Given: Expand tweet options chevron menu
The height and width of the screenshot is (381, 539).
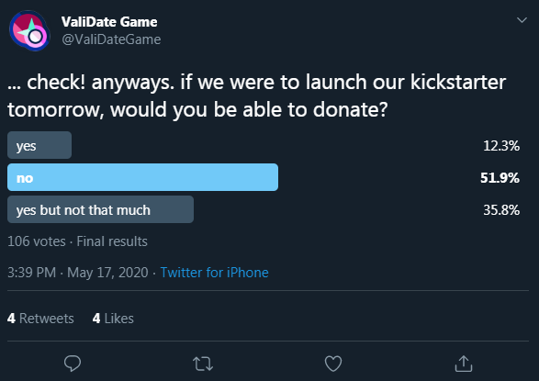Looking at the screenshot, I should pyautogui.click(x=522, y=20).
